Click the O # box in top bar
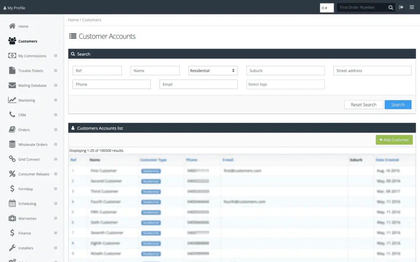The image size is (420, 262). (327, 8)
